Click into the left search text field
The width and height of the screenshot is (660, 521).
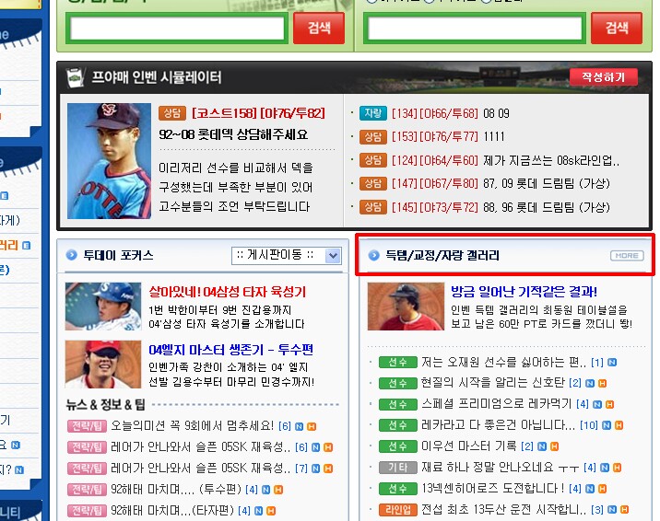177,29
